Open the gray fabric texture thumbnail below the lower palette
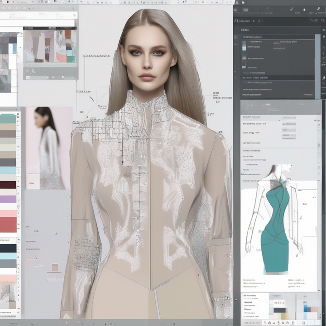 (x=8, y=293)
